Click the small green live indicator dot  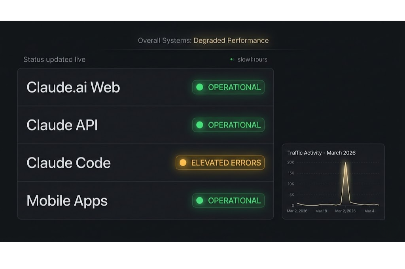pyautogui.click(x=232, y=59)
